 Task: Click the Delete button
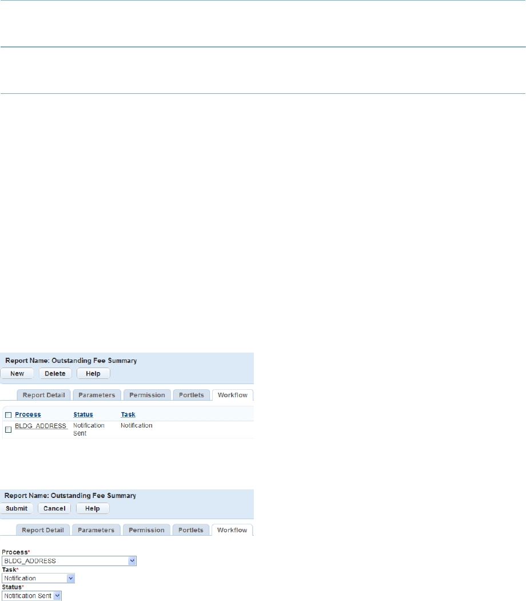pyautogui.click(x=55, y=373)
